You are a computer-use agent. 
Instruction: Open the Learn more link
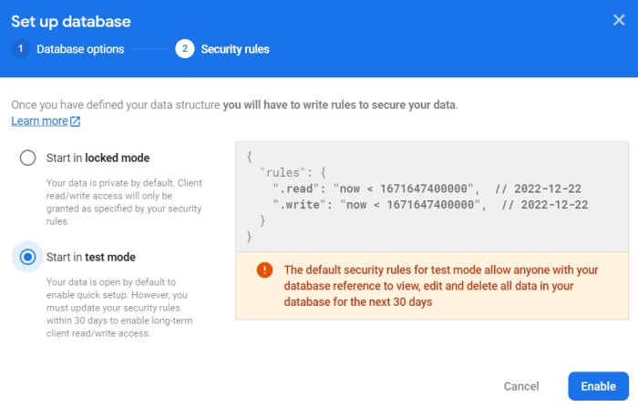[39, 121]
